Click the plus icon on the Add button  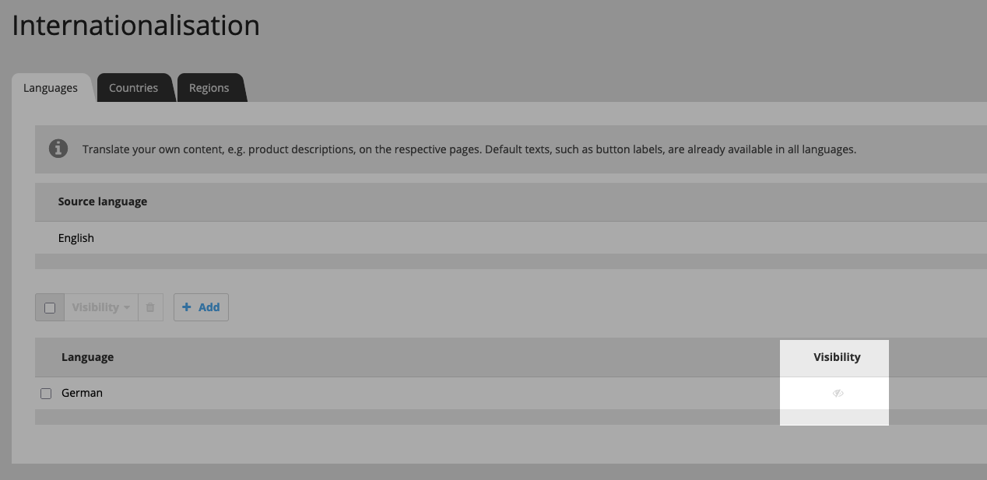pyautogui.click(x=186, y=307)
